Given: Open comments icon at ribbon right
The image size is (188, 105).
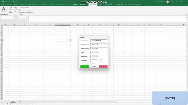Looking at the screenshot, I should point(186,5).
